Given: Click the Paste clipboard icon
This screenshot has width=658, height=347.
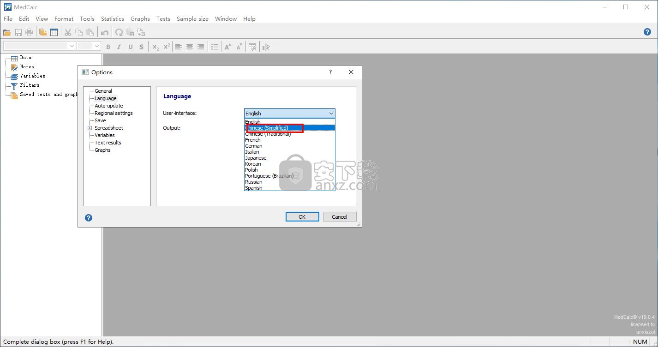Looking at the screenshot, I should coord(90,32).
